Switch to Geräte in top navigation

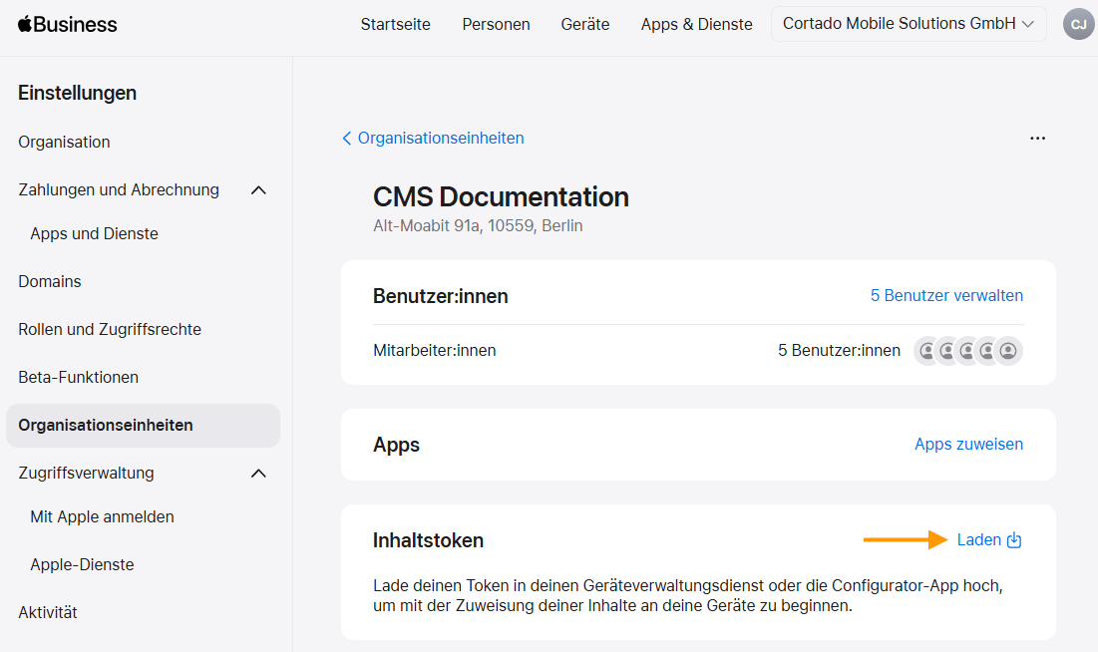pos(584,24)
